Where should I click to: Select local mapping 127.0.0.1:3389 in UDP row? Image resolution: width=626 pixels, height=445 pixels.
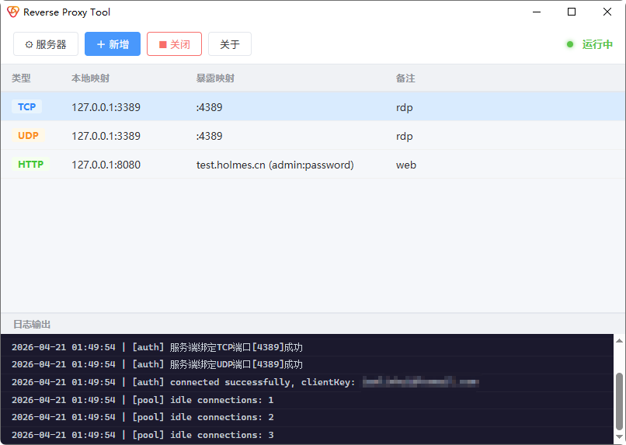(106, 136)
